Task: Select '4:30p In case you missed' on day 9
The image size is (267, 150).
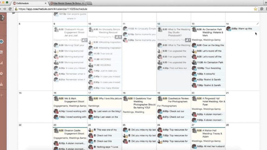Action: tap(70, 68)
